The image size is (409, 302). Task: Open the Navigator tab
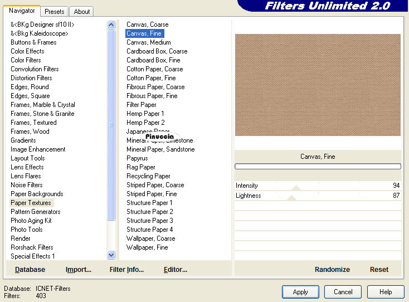tap(22, 11)
